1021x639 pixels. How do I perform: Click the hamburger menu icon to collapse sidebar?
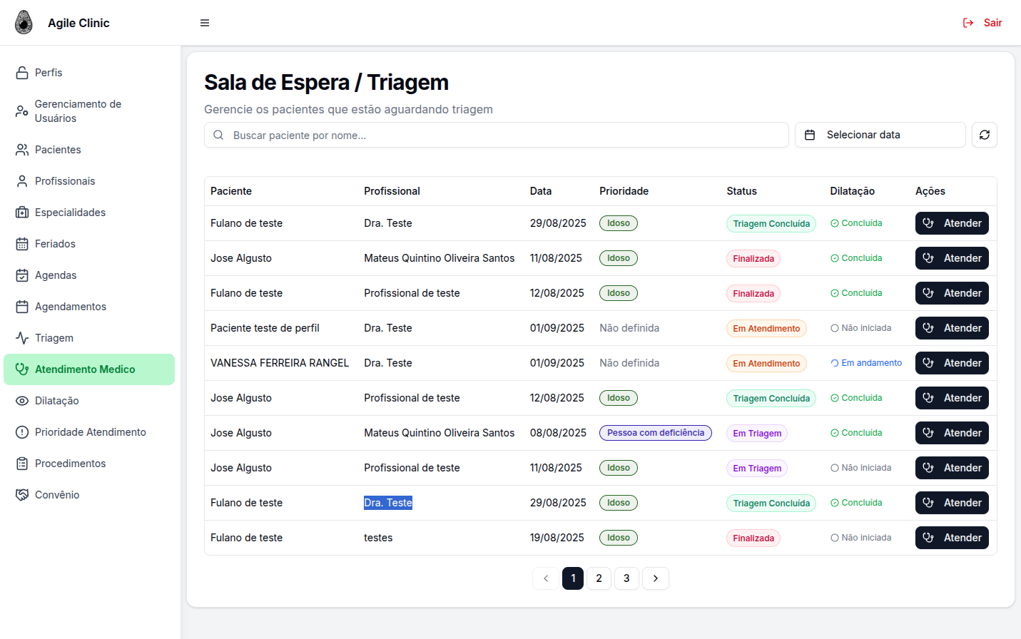point(205,23)
